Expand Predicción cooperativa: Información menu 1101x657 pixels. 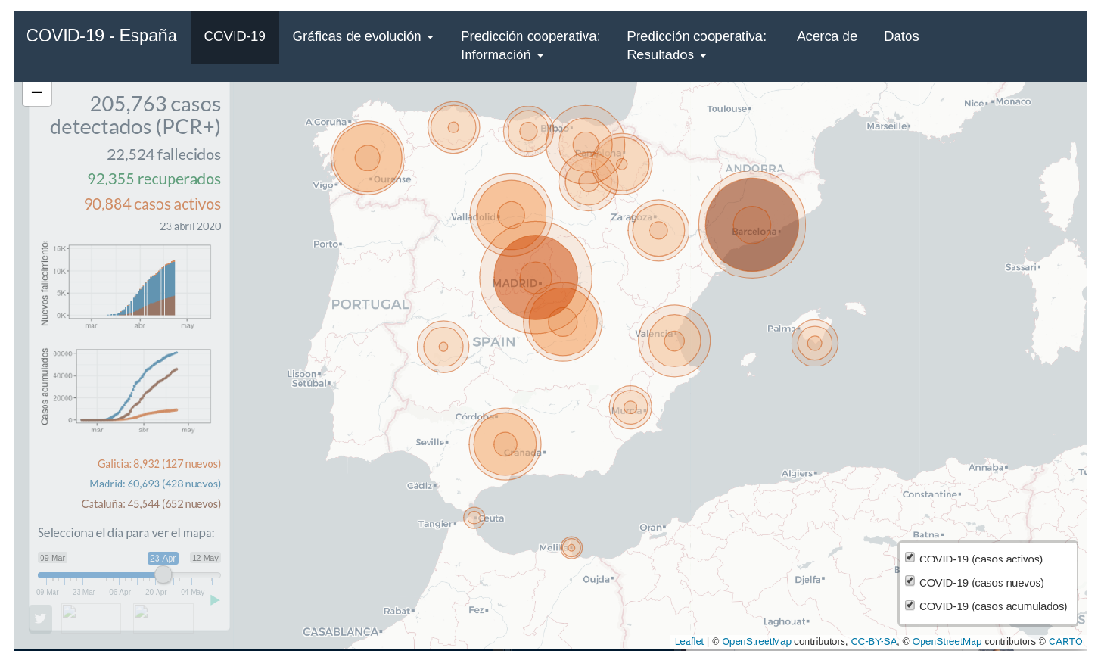point(529,45)
